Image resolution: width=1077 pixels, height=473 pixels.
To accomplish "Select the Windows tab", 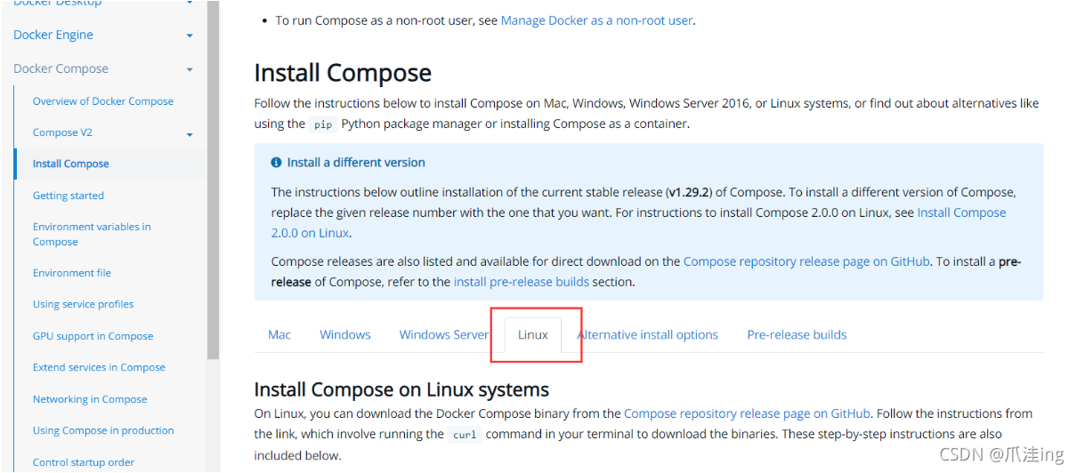I will [x=345, y=334].
